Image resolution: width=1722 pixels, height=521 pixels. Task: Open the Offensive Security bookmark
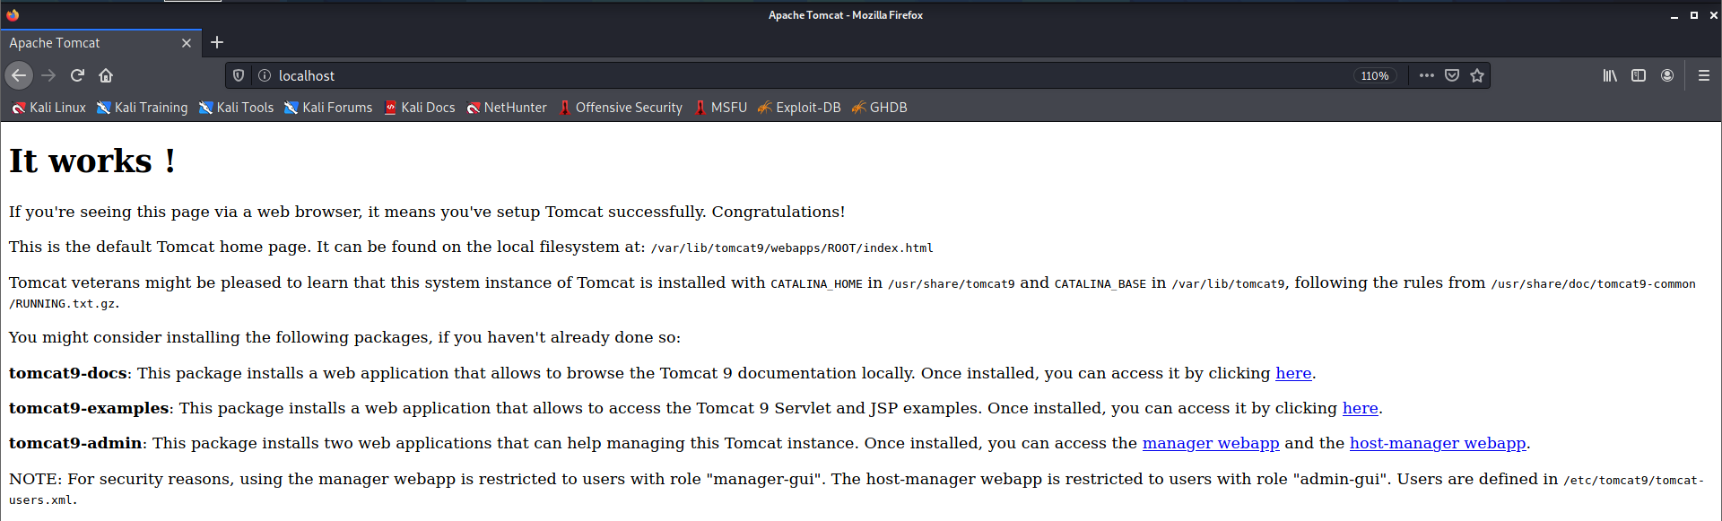pyautogui.click(x=621, y=108)
